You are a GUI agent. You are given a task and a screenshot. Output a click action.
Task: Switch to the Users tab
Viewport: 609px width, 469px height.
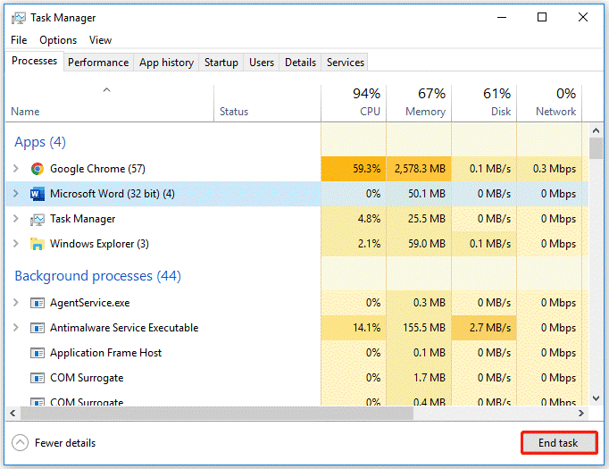click(x=262, y=63)
